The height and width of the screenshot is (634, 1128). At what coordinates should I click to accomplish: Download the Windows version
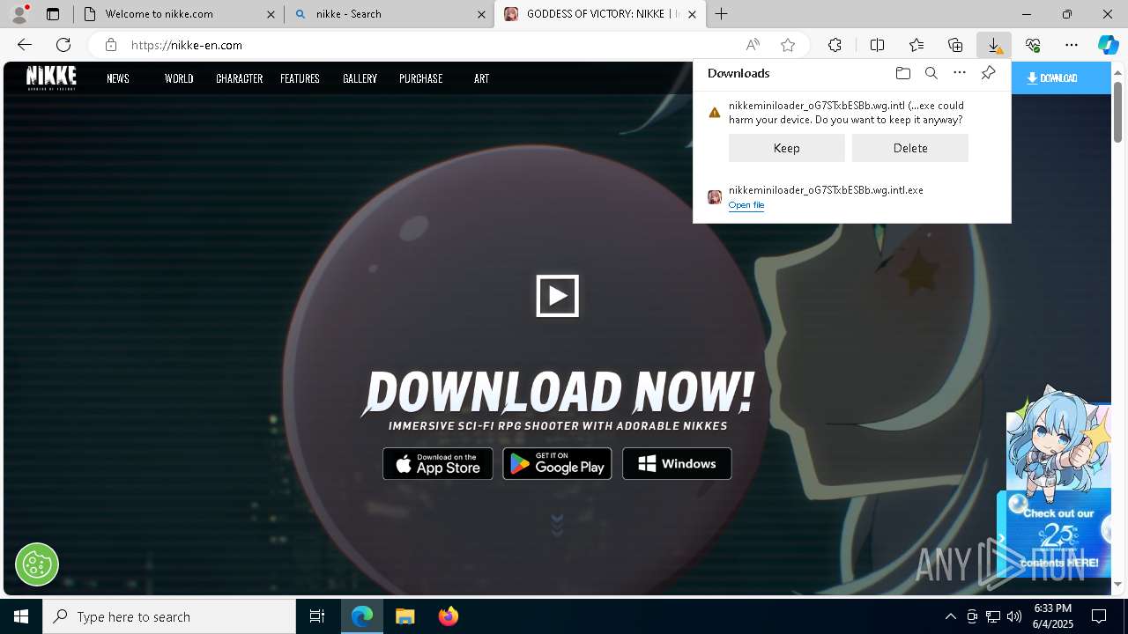pyautogui.click(x=677, y=464)
